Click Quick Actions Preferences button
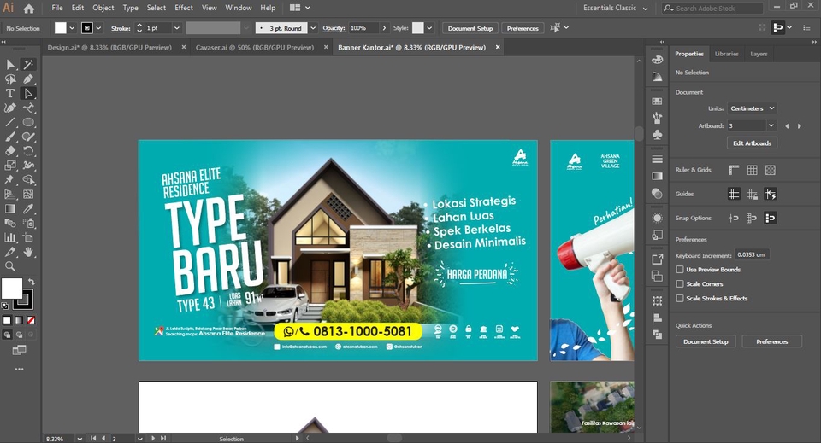Image resolution: width=821 pixels, height=443 pixels. point(771,341)
